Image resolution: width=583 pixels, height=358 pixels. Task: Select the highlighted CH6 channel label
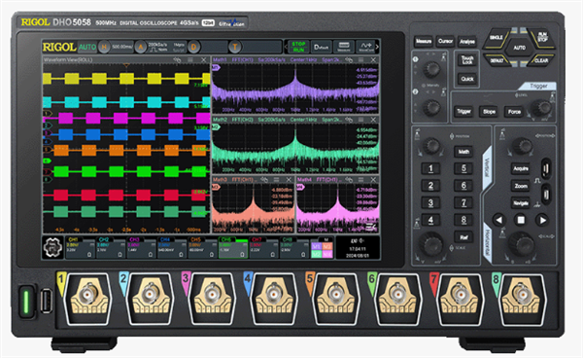(x=226, y=239)
